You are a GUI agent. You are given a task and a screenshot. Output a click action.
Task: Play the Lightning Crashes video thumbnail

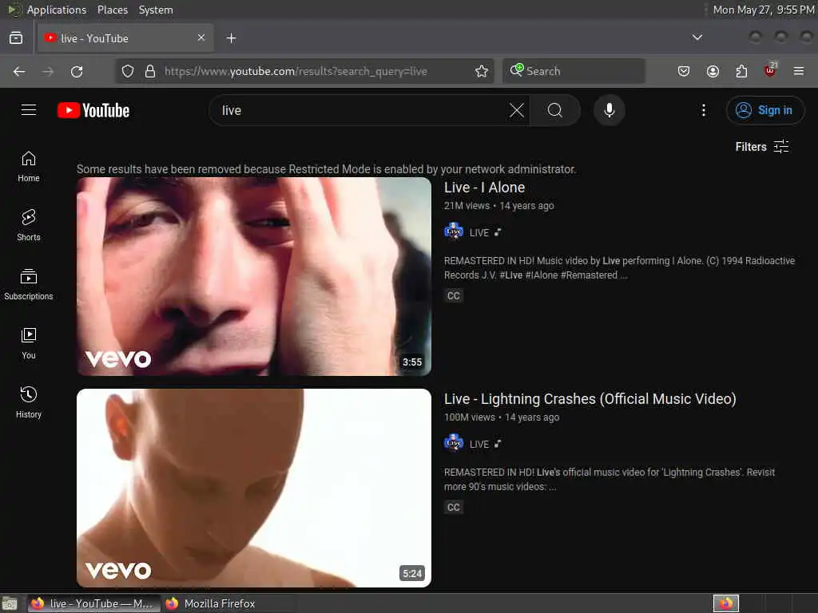coord(253,488)
